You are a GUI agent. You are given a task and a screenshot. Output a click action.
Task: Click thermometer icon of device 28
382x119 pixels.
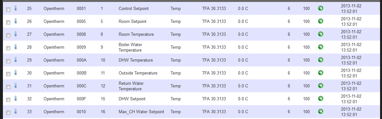point(15,47)
